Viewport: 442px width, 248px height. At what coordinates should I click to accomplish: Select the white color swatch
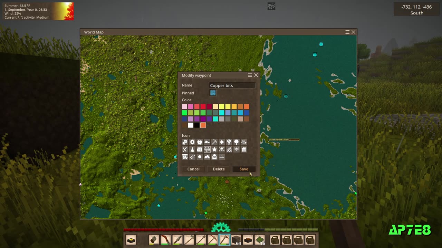point(191,125)
